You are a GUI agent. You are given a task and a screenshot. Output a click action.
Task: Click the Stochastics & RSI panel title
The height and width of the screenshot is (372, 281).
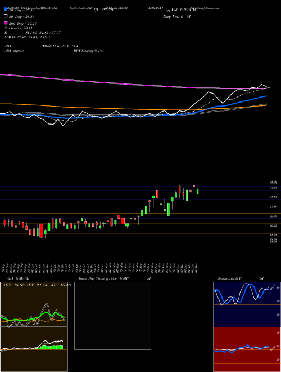[241, 278]
